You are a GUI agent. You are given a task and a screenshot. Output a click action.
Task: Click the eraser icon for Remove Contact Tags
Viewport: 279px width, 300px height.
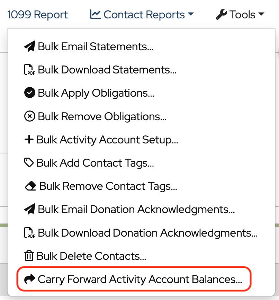click(x=30, y=186)
